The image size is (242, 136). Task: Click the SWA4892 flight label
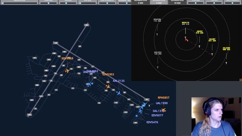coord(92,71)
